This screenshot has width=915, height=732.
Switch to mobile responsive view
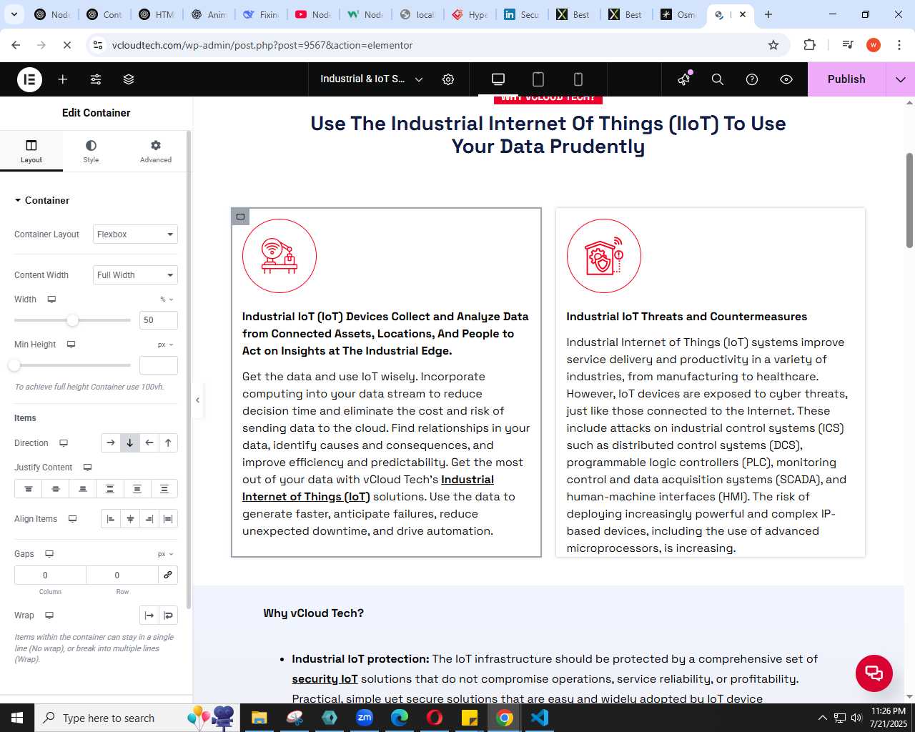tap(578, 79)
